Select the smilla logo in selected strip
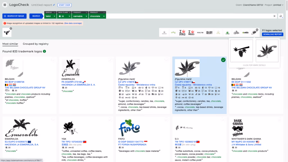 tap(245, 33)
